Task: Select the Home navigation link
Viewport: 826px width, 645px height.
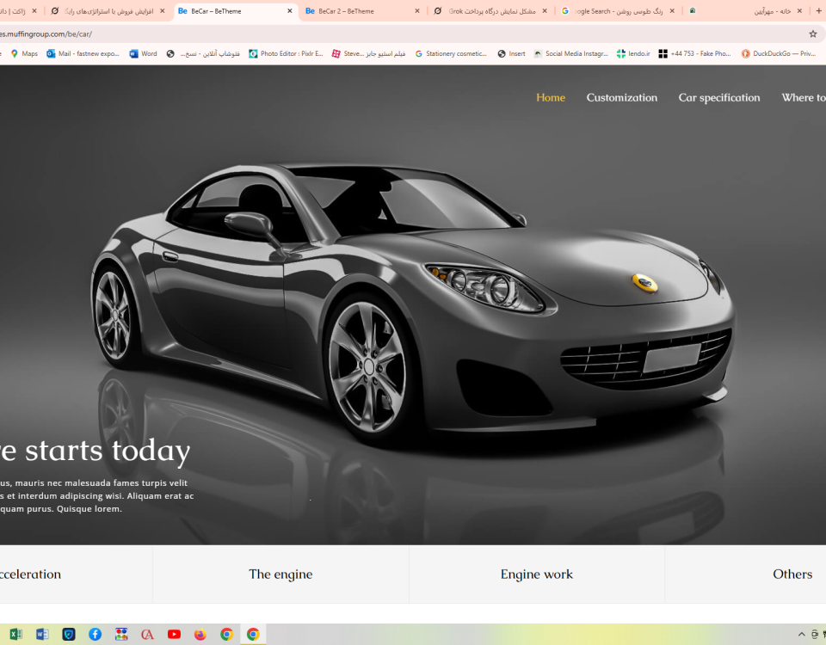Action: (x=551, y=97)
